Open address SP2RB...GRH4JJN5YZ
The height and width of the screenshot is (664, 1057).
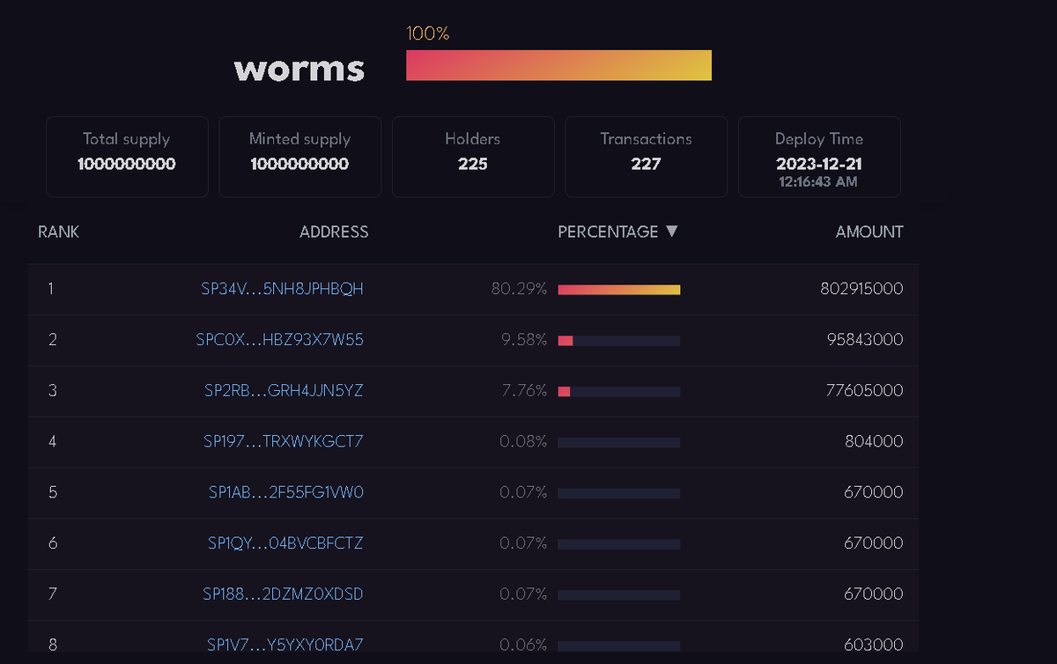284,390
